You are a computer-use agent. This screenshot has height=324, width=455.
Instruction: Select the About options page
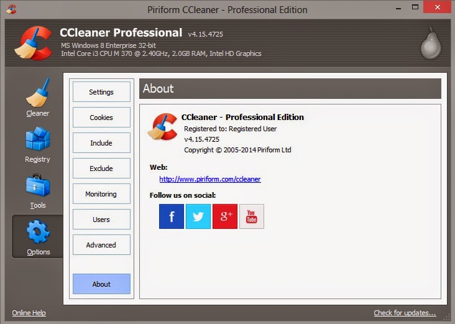101,284
